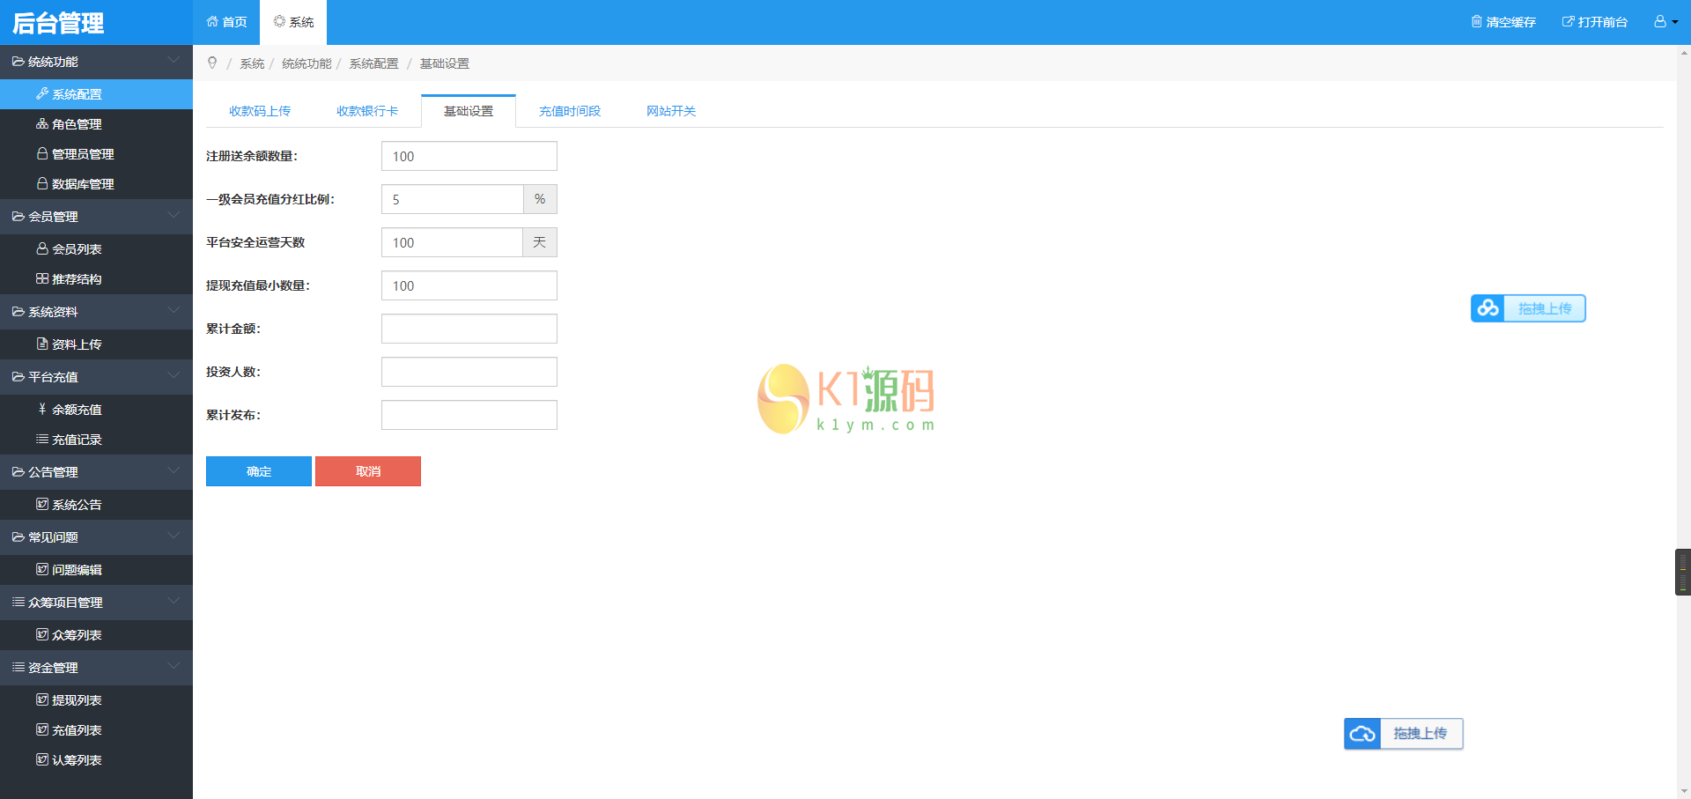The height and width of the screenshot is (799, 1691).
Task: Click the 确定 confirm button
Action: tap(258, 471)
